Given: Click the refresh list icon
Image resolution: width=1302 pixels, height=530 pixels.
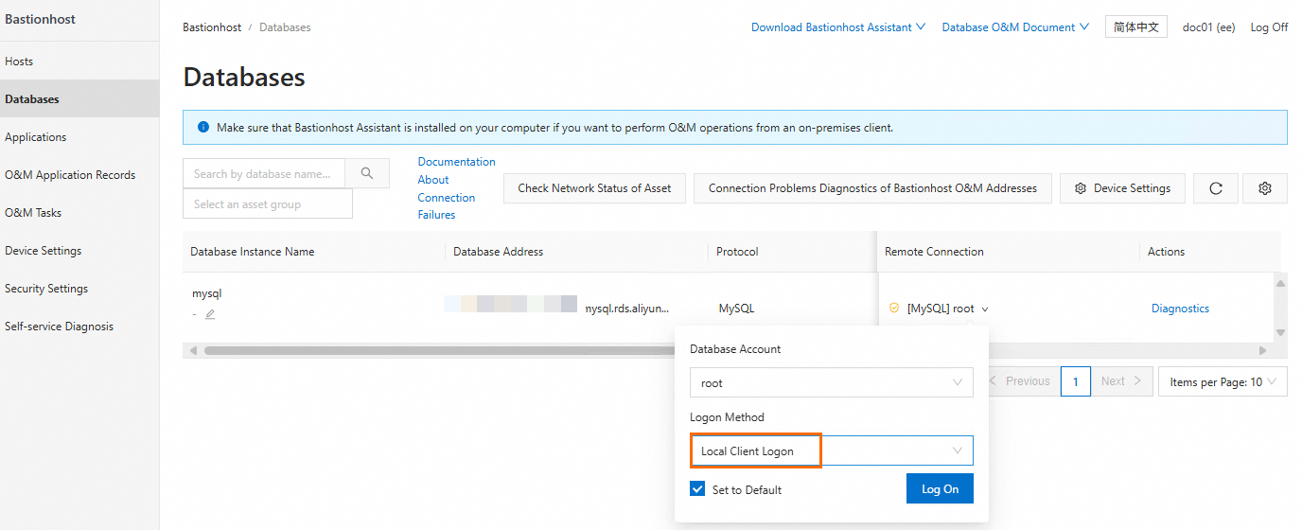Looking at the screenshot, I should 1216,188.
